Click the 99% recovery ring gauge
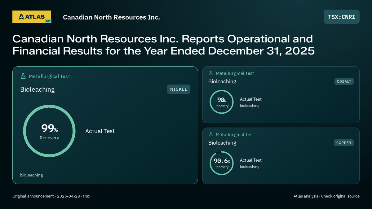This screenshot has height=209, width=372. [x=49, y=131]
